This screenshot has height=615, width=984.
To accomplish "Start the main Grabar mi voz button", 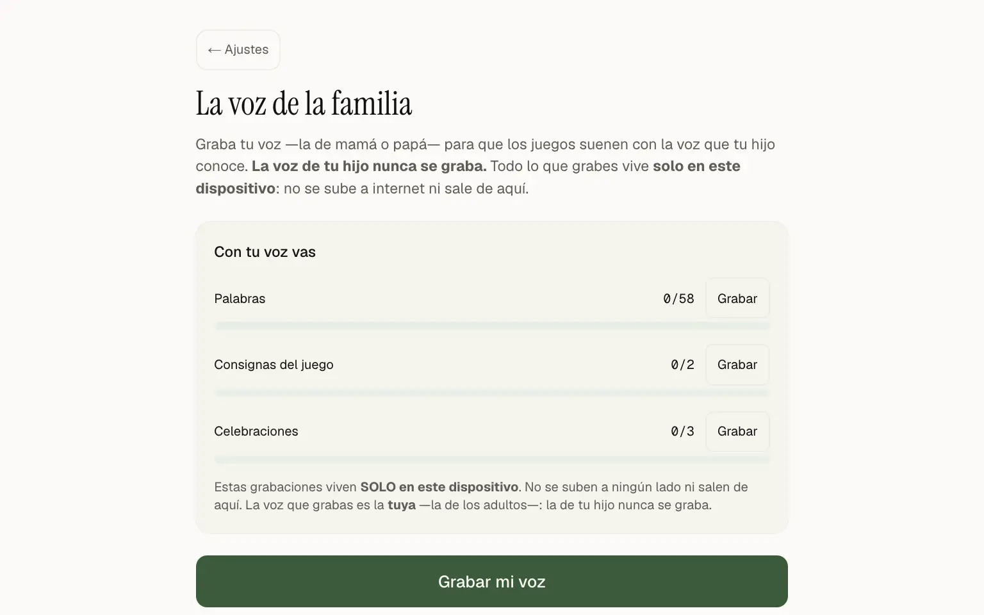I will point(492,581).
